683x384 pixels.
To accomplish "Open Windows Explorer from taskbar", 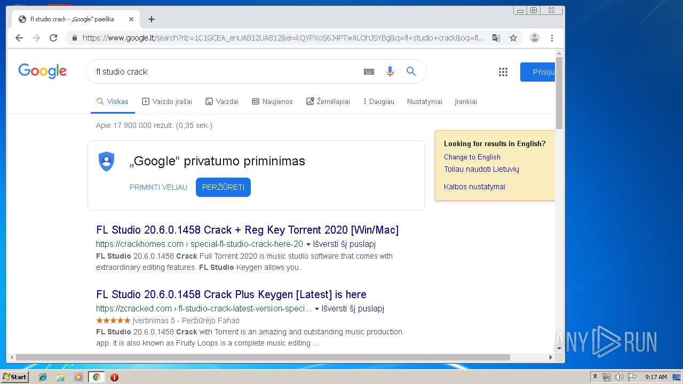I will point(60,377).
